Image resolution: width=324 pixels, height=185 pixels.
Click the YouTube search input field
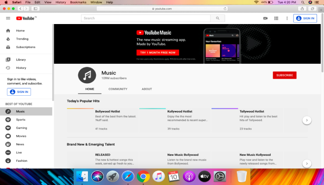[146, 18]
